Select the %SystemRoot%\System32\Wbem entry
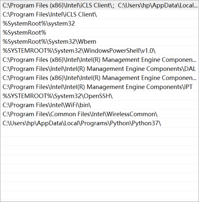This screenshot has width=199, height=202. pos(100,41)
